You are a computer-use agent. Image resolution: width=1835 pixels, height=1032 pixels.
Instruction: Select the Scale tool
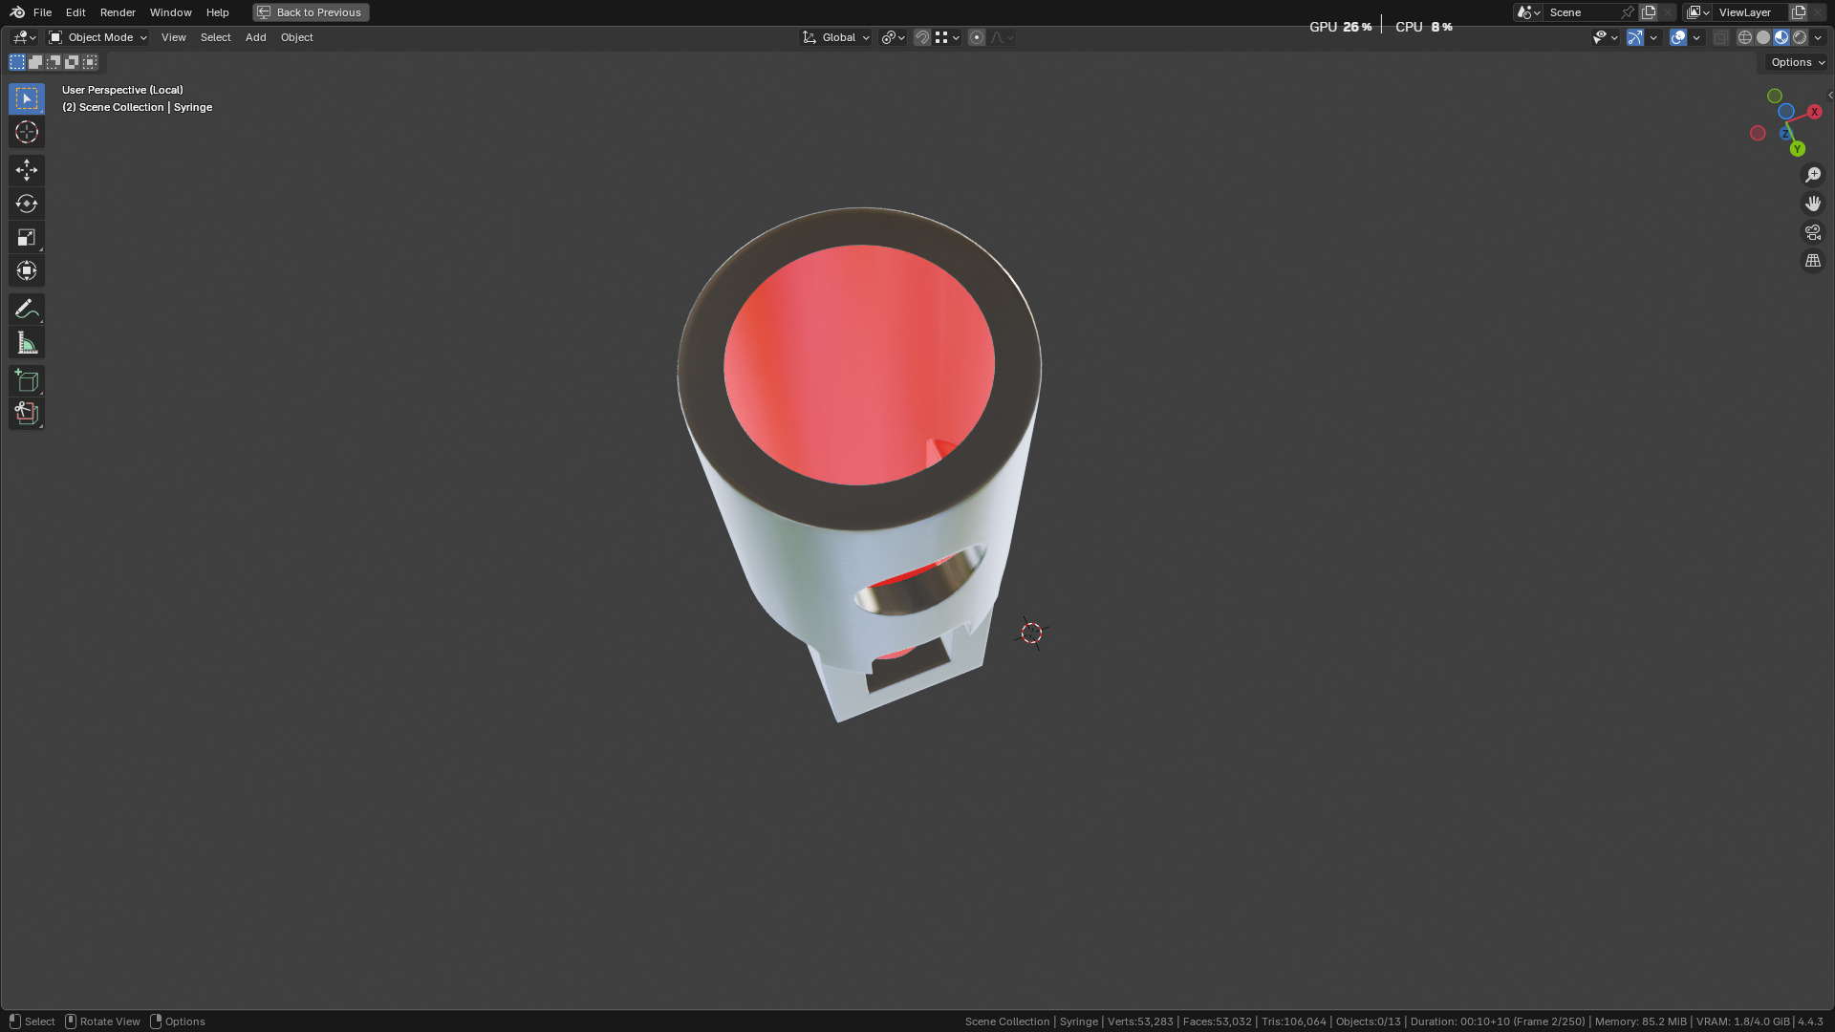[27, 237]
